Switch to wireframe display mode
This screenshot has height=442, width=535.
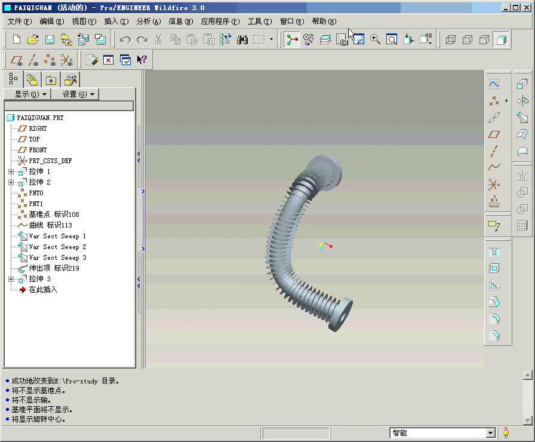[x=451, y=39]
